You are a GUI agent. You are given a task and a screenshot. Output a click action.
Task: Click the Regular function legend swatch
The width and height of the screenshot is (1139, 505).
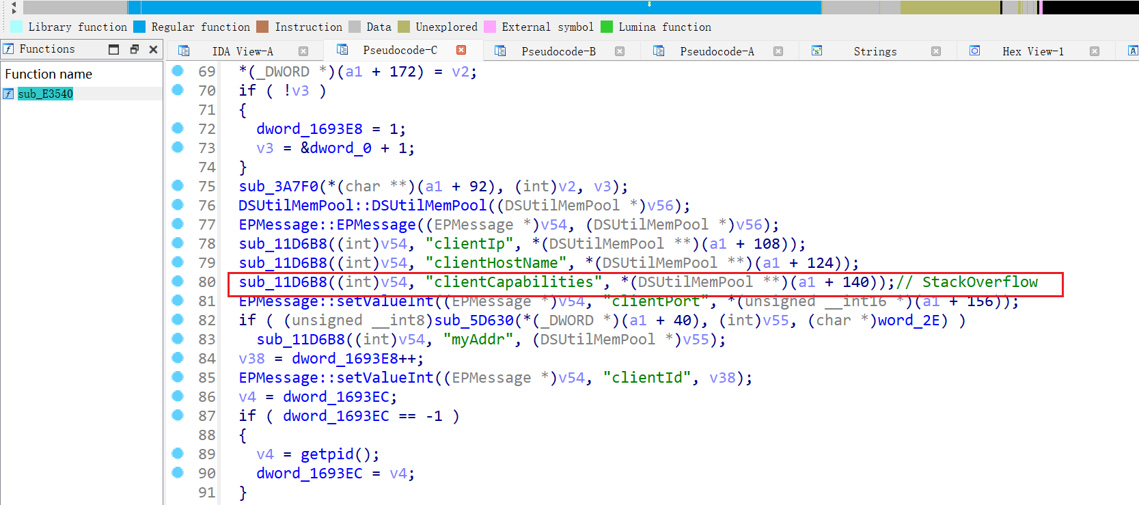point(139,27)
